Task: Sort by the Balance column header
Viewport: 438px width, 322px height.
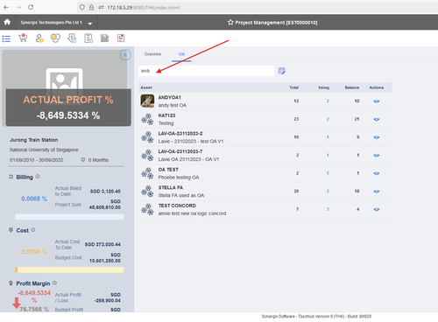Action: [x=352, y=87]
